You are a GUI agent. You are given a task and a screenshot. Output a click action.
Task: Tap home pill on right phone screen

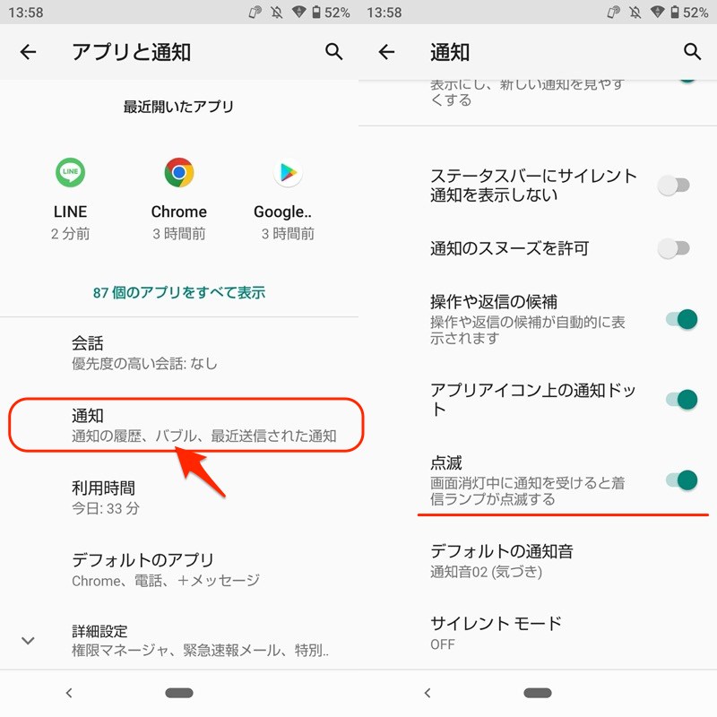coord(538,693)
